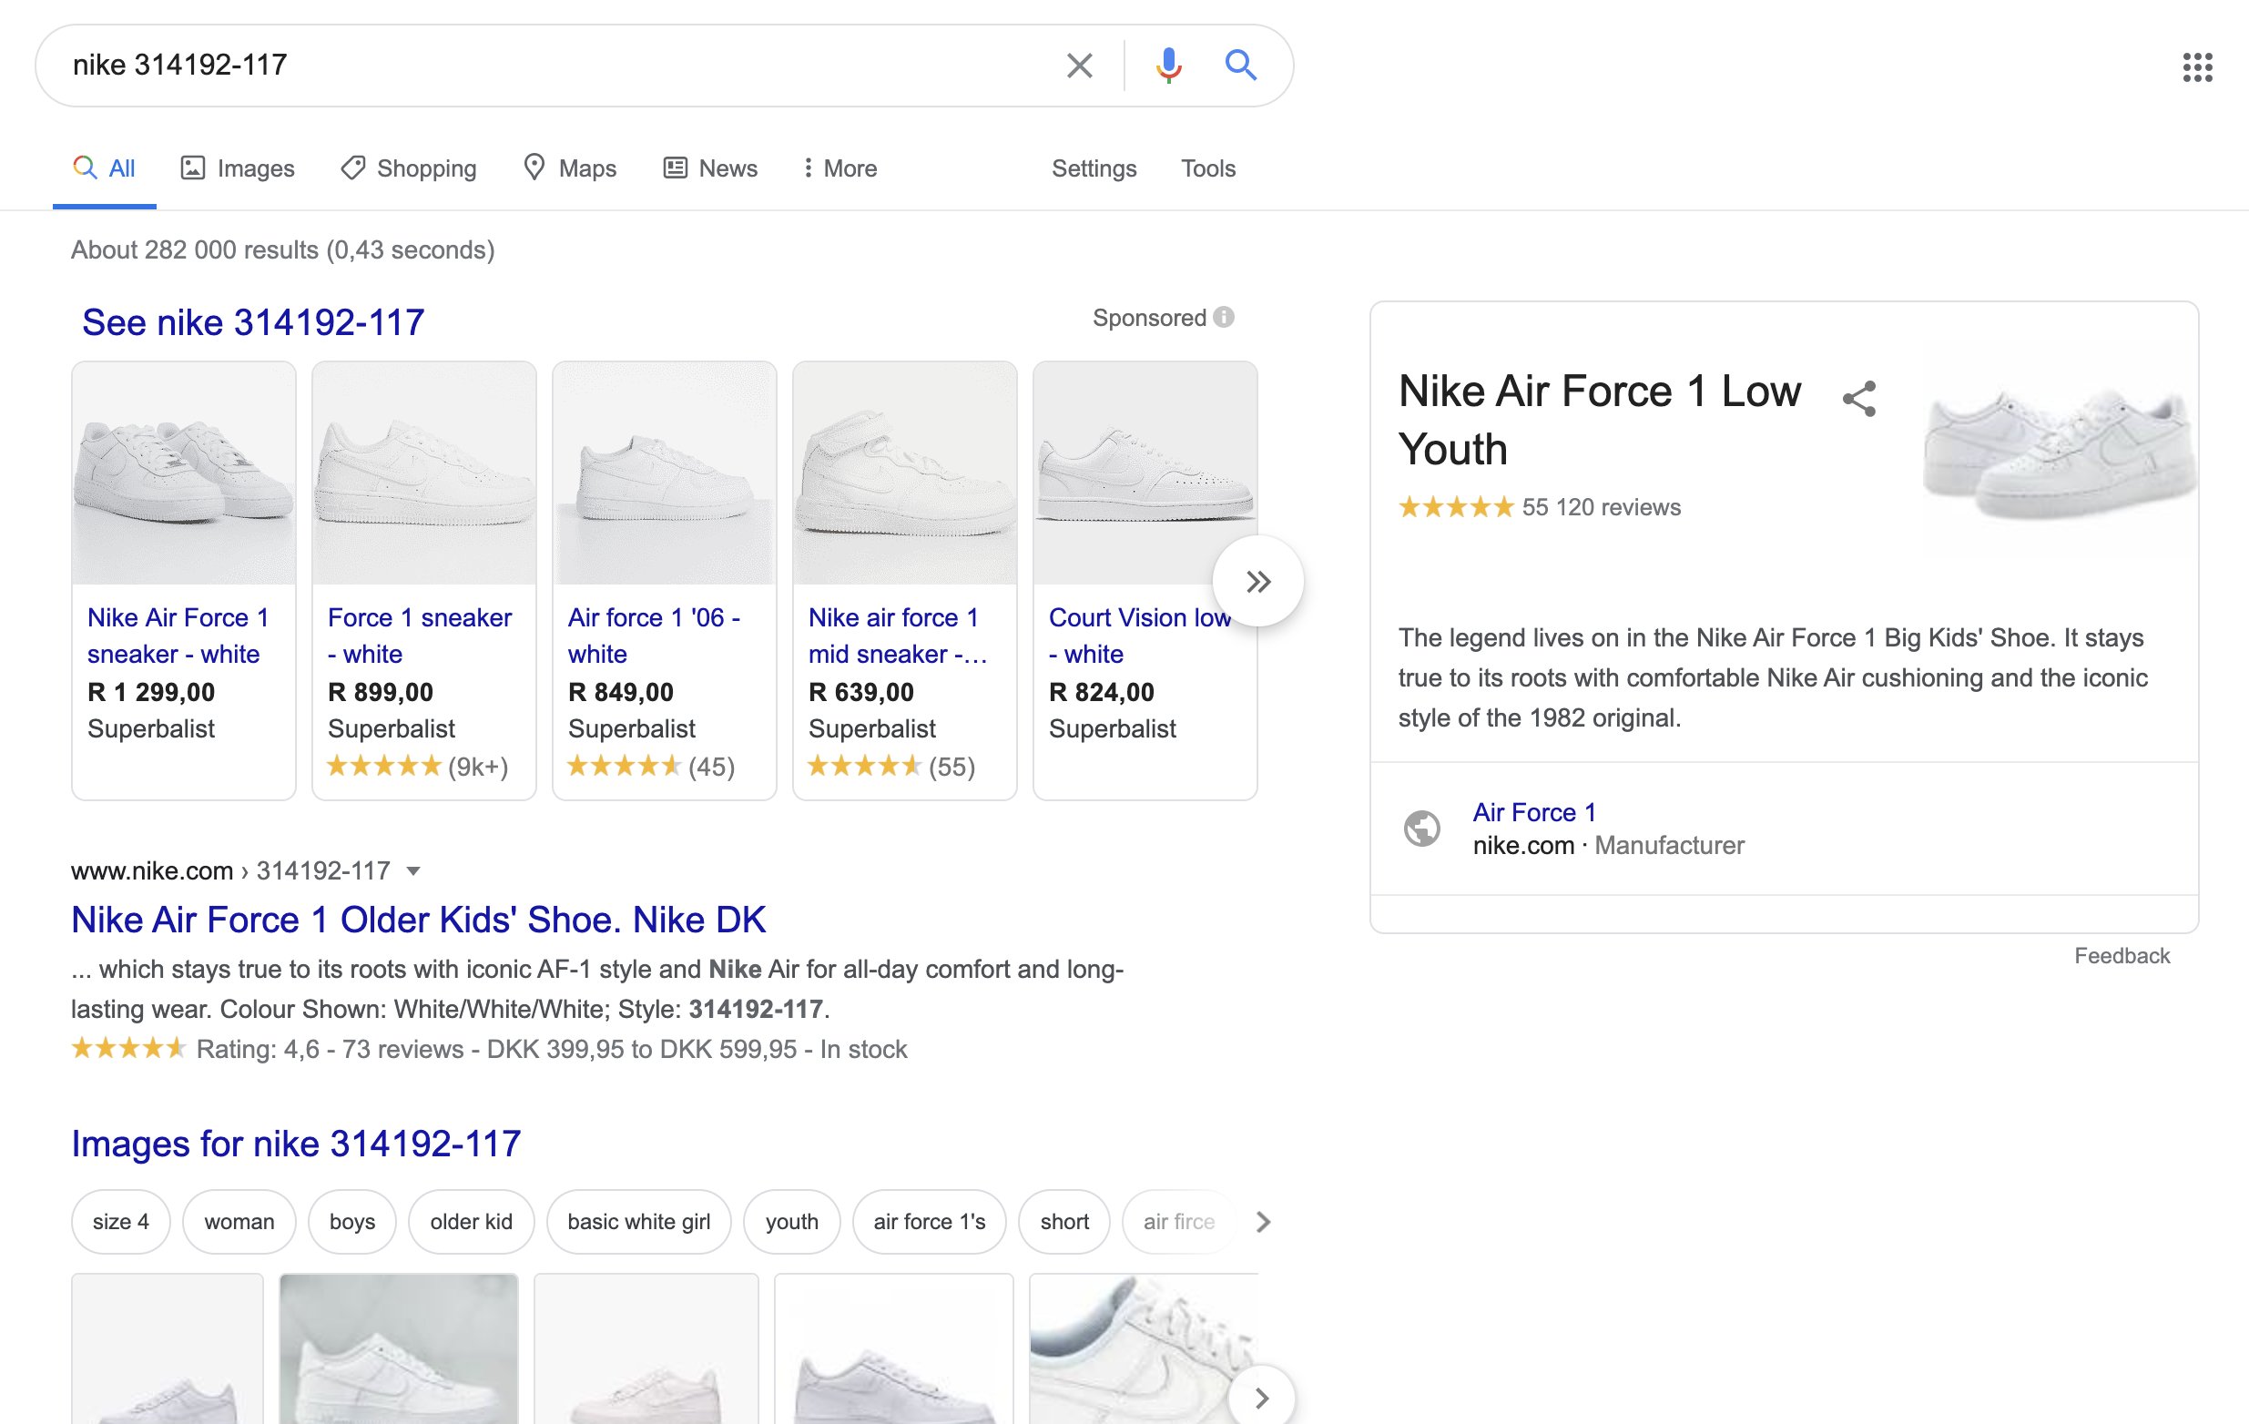This screenshot has width=2249, height=1424.
Task: Click the second image result thumbnail with grey background
Action: (399, 1348)
